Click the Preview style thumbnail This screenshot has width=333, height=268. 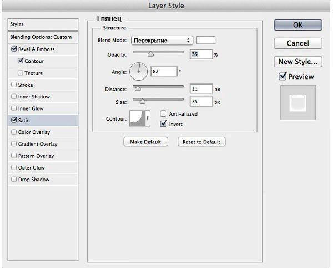(298, 103)
